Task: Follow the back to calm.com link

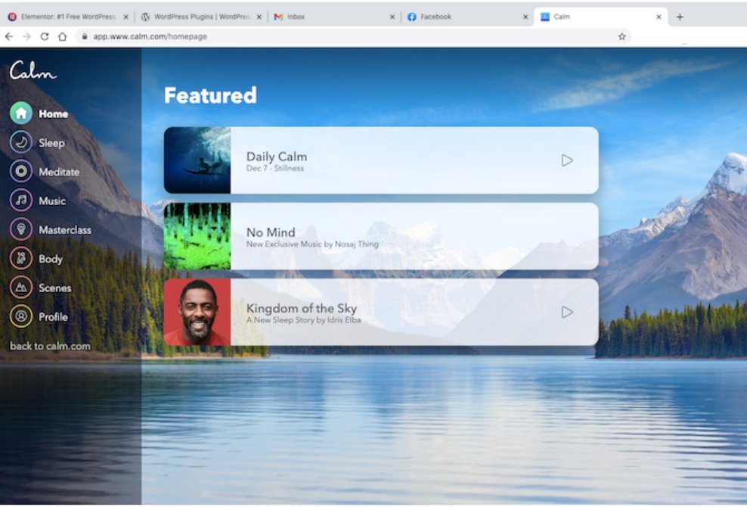Action: pyautogui.click(x=50, y=346)
